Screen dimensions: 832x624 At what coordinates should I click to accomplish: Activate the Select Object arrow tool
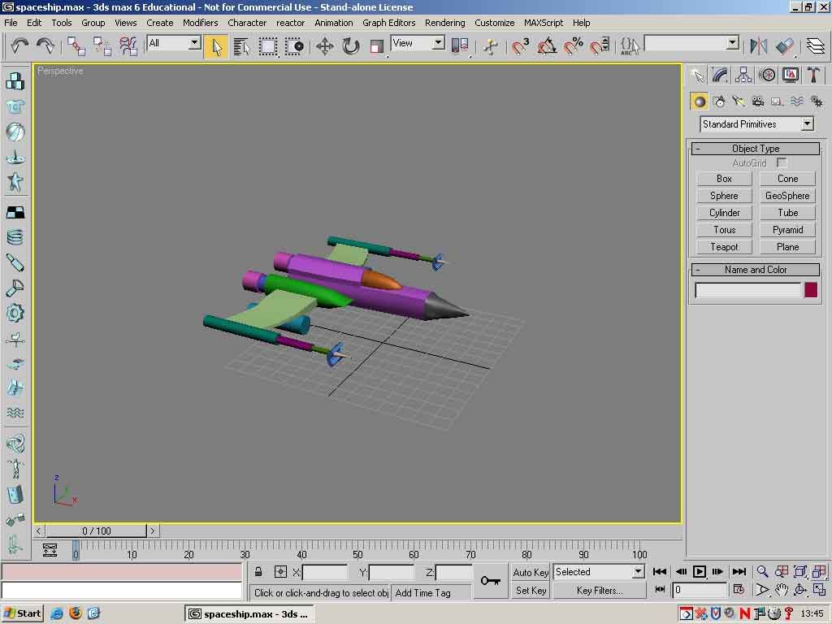[x=215, y=46]
